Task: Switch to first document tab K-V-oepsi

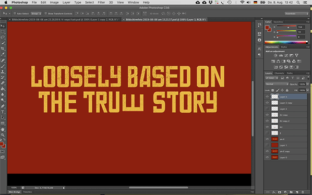Action: coord(65,19)
